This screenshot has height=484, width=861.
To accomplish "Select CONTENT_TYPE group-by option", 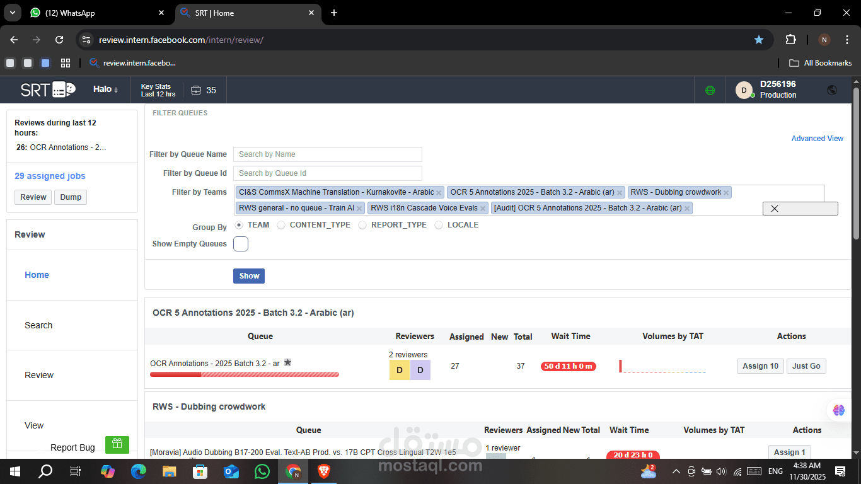I will click(281, 225).
